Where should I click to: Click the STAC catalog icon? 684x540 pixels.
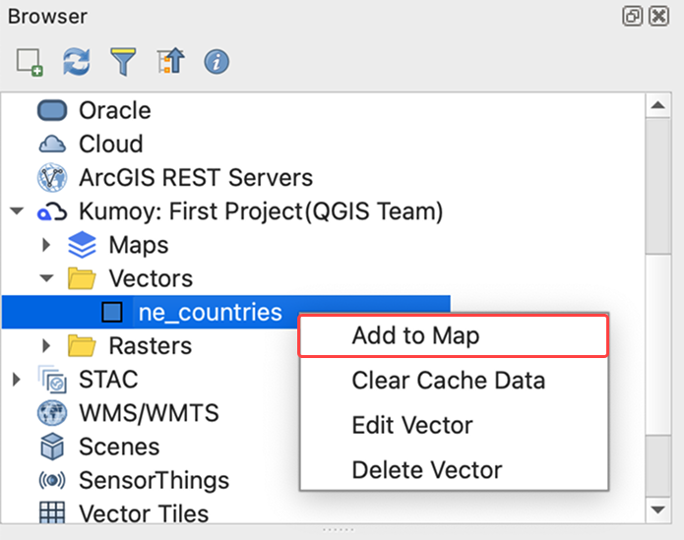pyautogui.click(x=52, y=379)
